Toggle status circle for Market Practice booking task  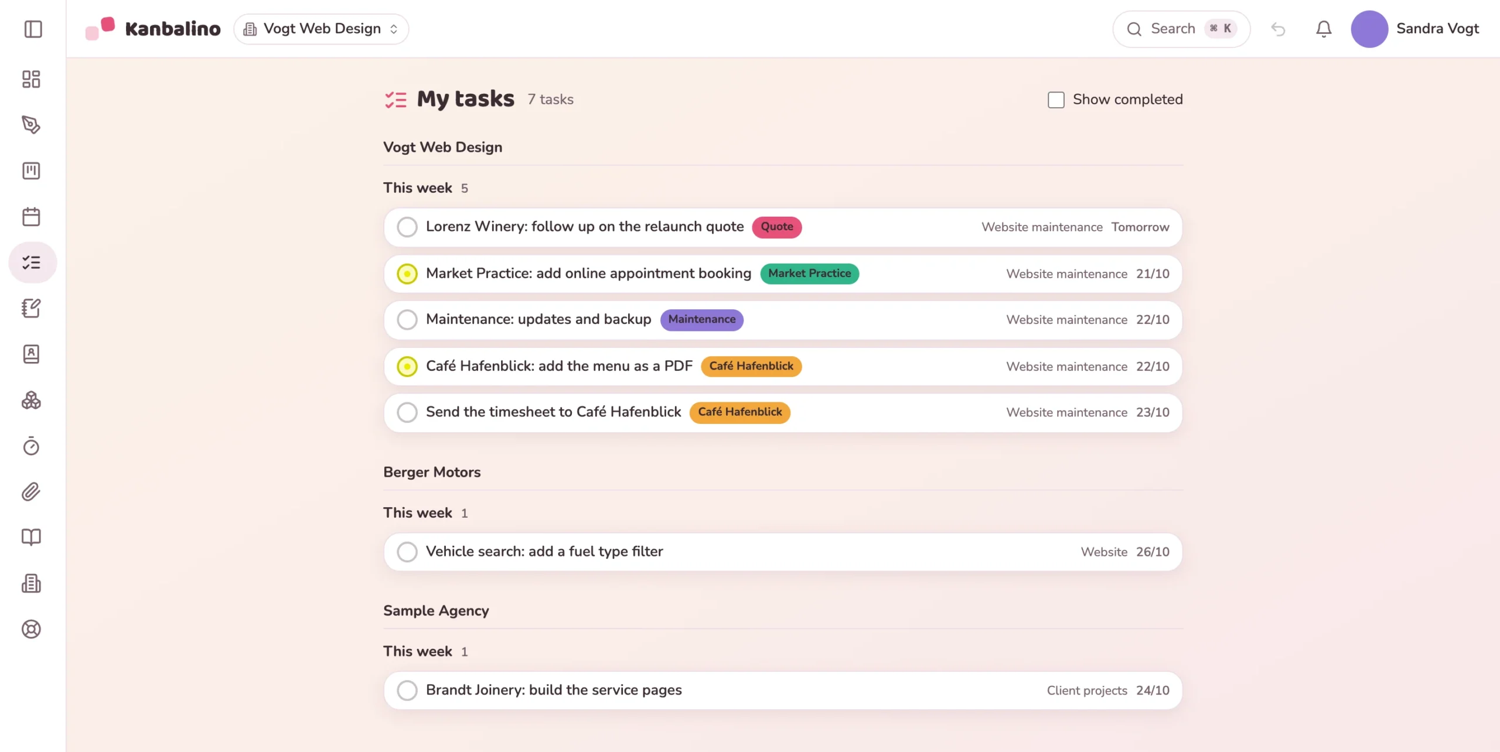click(x=407, y=274)
